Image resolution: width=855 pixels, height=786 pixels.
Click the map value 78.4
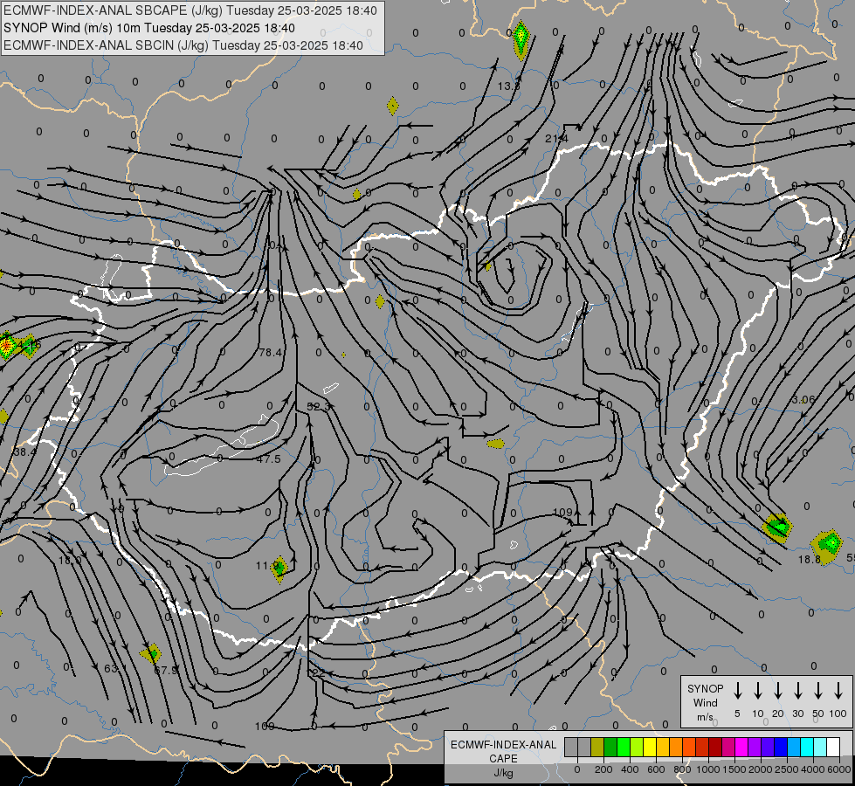click(271, 352)
